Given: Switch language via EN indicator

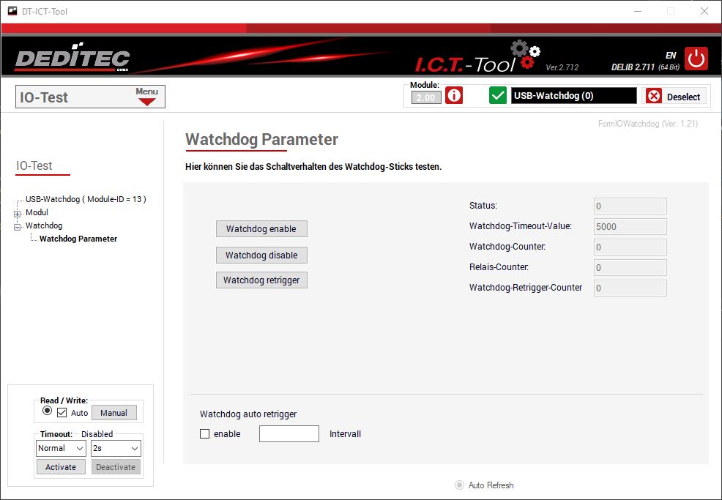Looking at the screenshot, I should tap(670, 56).
